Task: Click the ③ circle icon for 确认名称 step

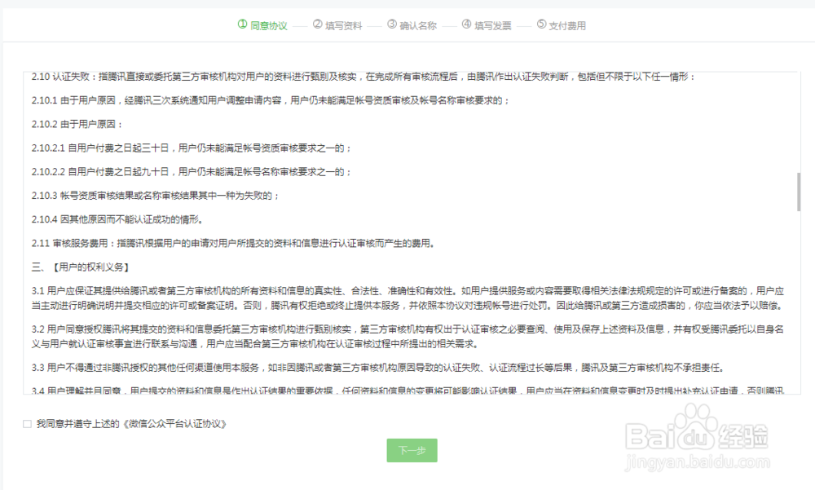Action: (x=391, y=24)
